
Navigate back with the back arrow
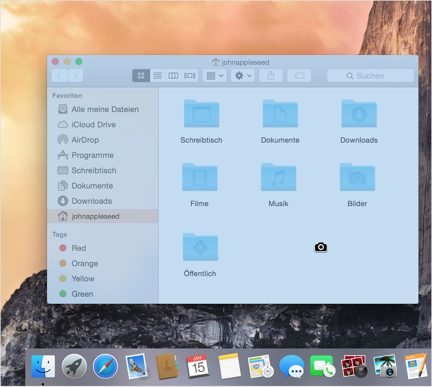click(59, 75)
